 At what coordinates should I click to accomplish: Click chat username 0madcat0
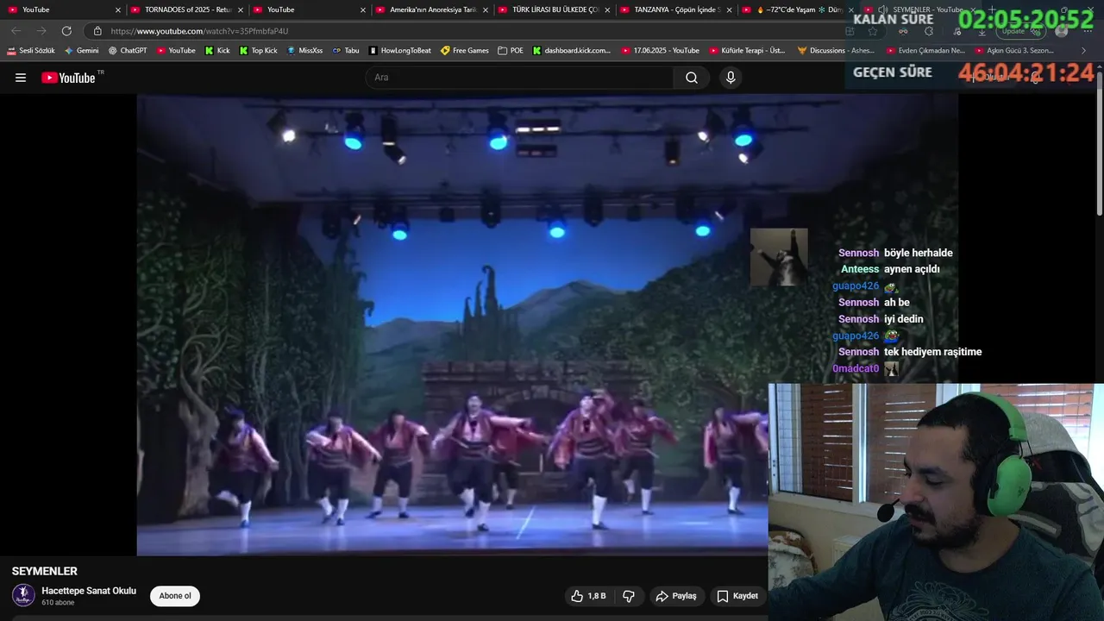point(856,368)
